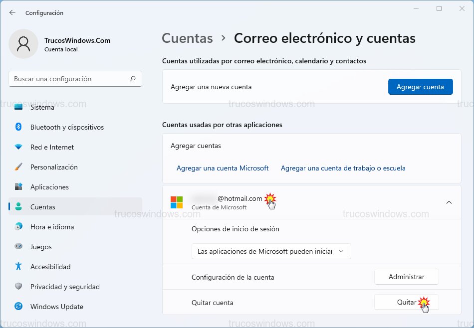Viewport: 474px width, 328px height.
Task: Open the Sistema settings section
Action: pyautogui.click(x=42, y=107)
